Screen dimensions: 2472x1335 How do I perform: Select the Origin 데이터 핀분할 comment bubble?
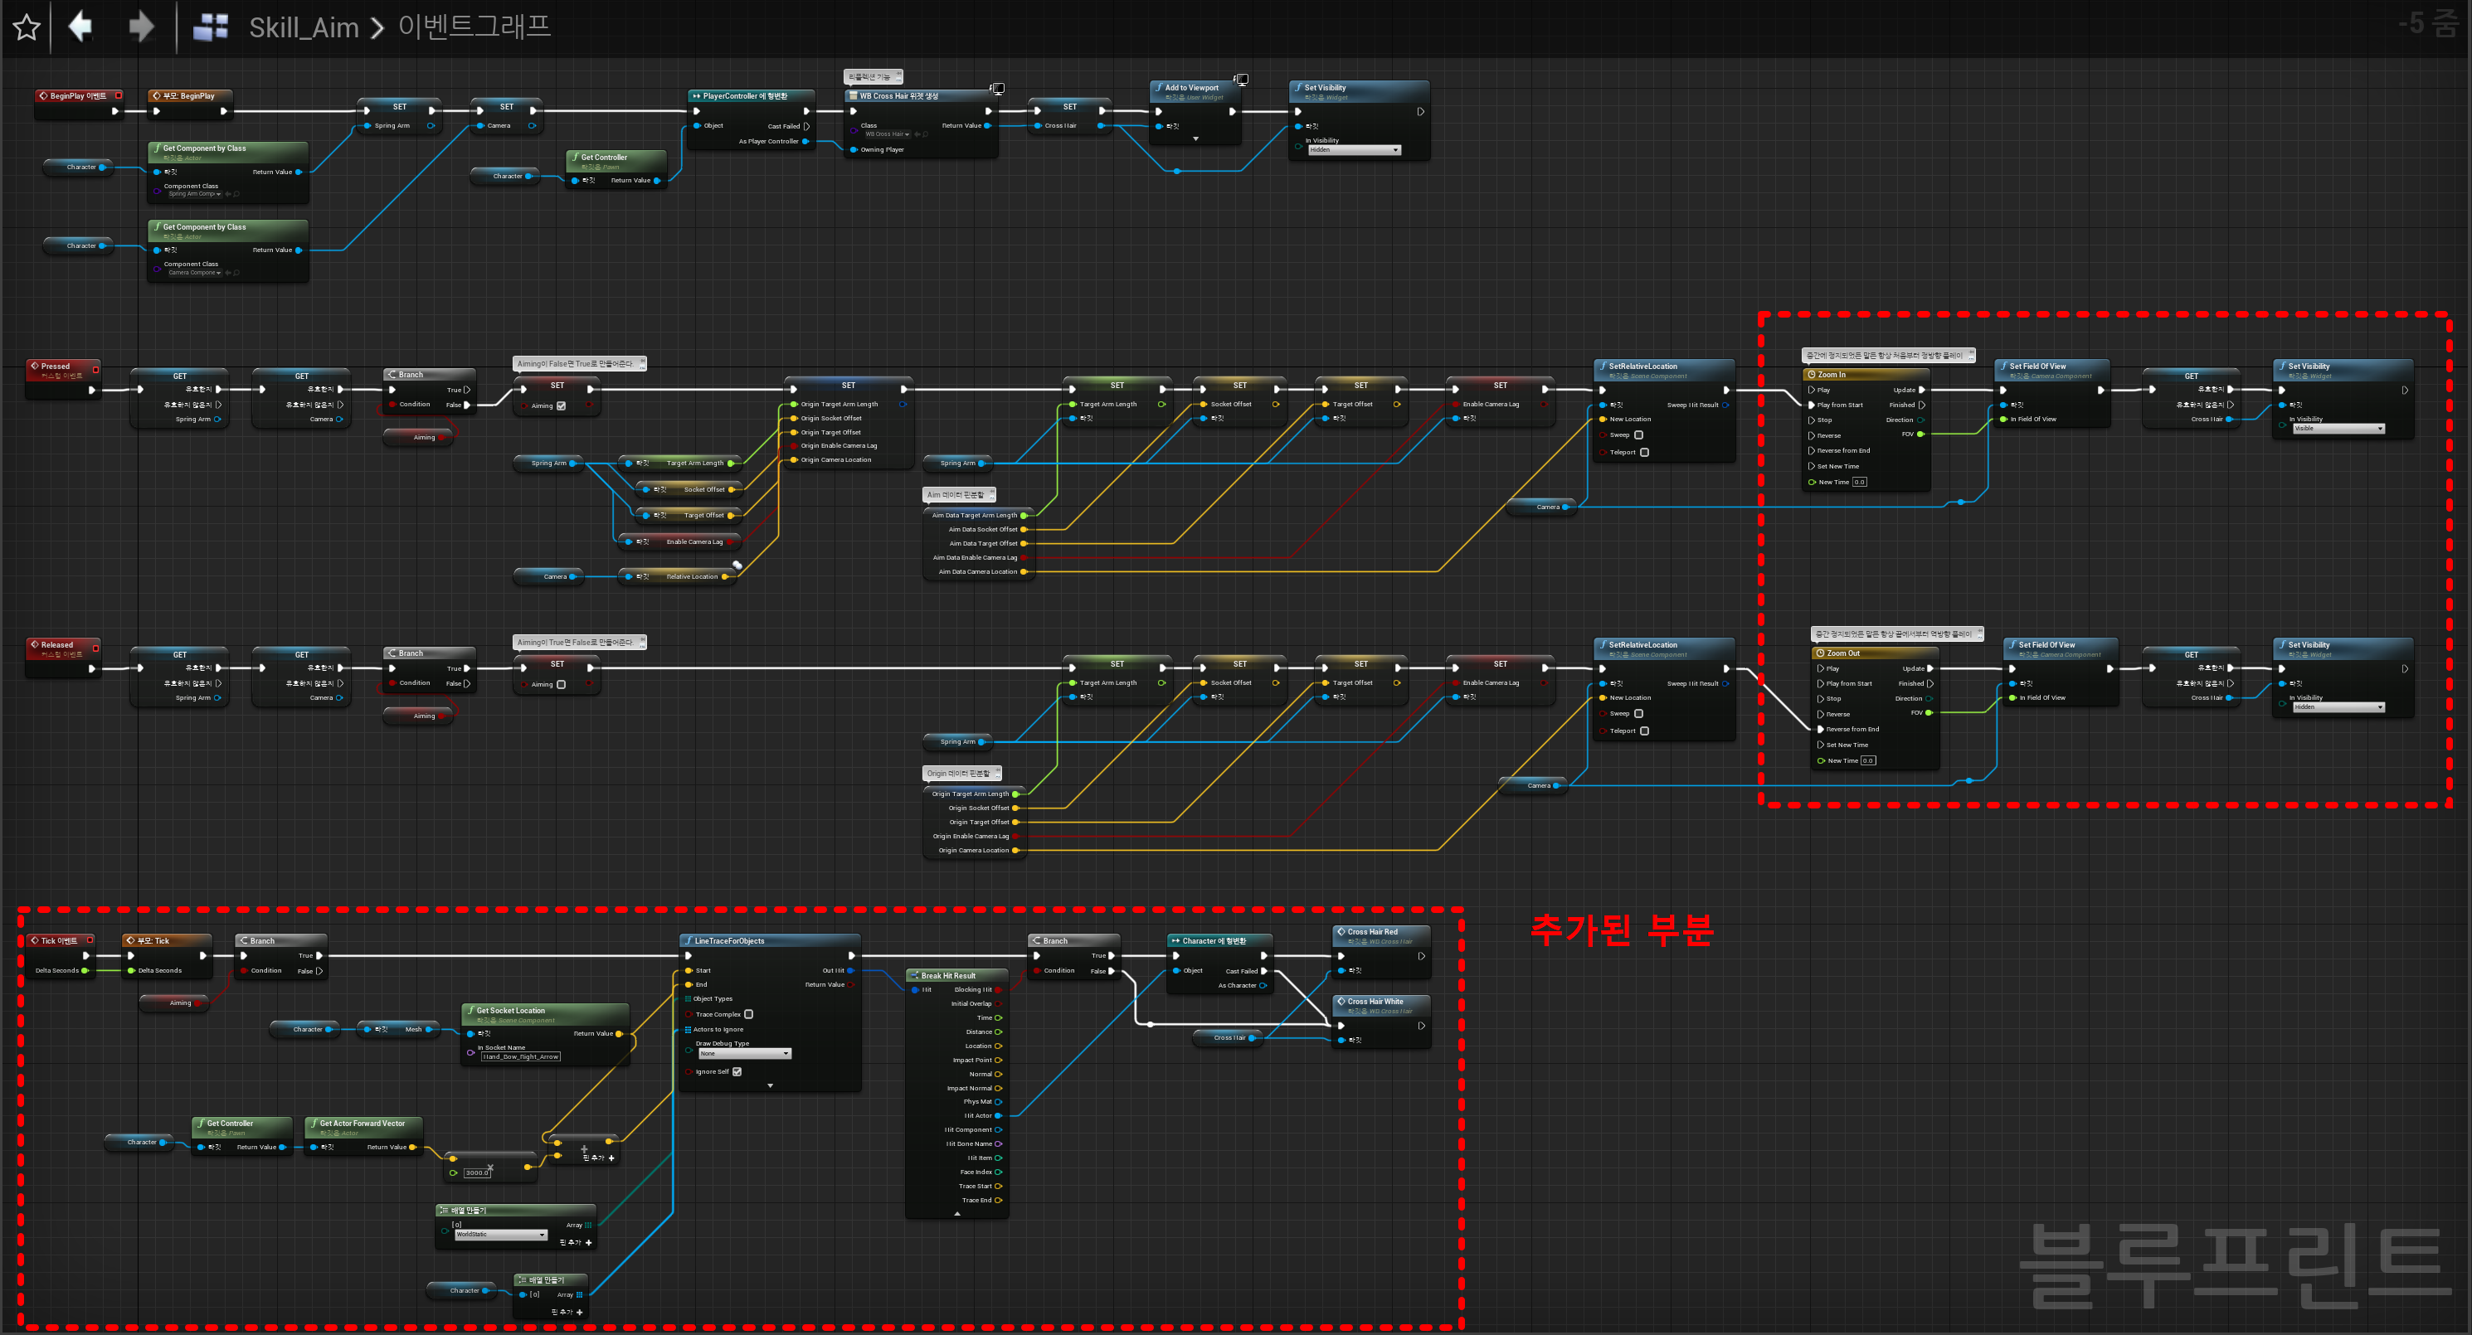[961, 773]
